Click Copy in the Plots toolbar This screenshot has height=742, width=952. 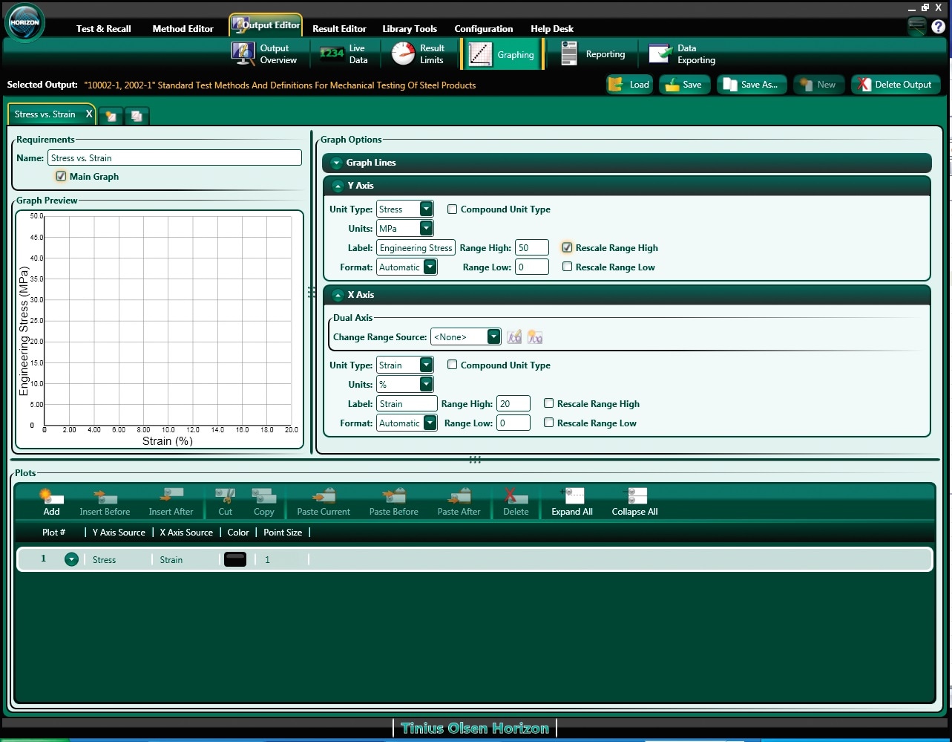pos(263,502)
